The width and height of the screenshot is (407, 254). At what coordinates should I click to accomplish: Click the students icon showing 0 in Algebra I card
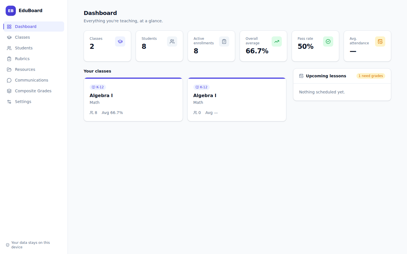tap(195, 113)
